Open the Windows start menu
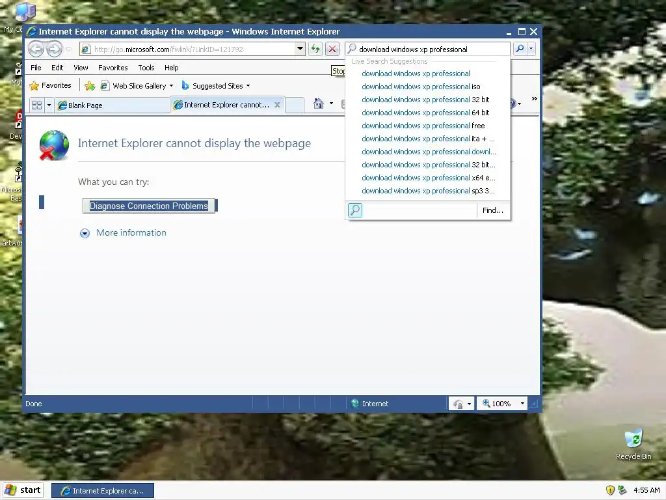The height and width of the screenshot is (500, 666). point(23,490)
